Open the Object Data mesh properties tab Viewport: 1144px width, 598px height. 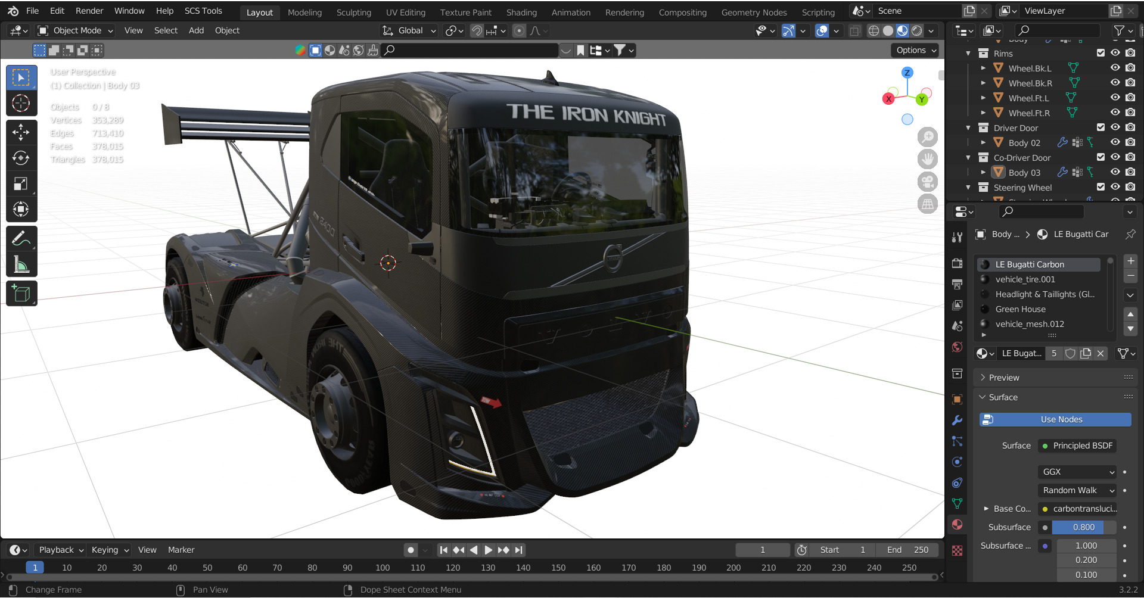pos(958,503)
